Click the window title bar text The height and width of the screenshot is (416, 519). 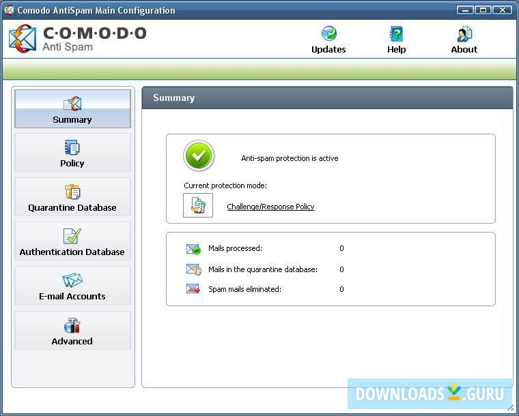click(96, 10)
